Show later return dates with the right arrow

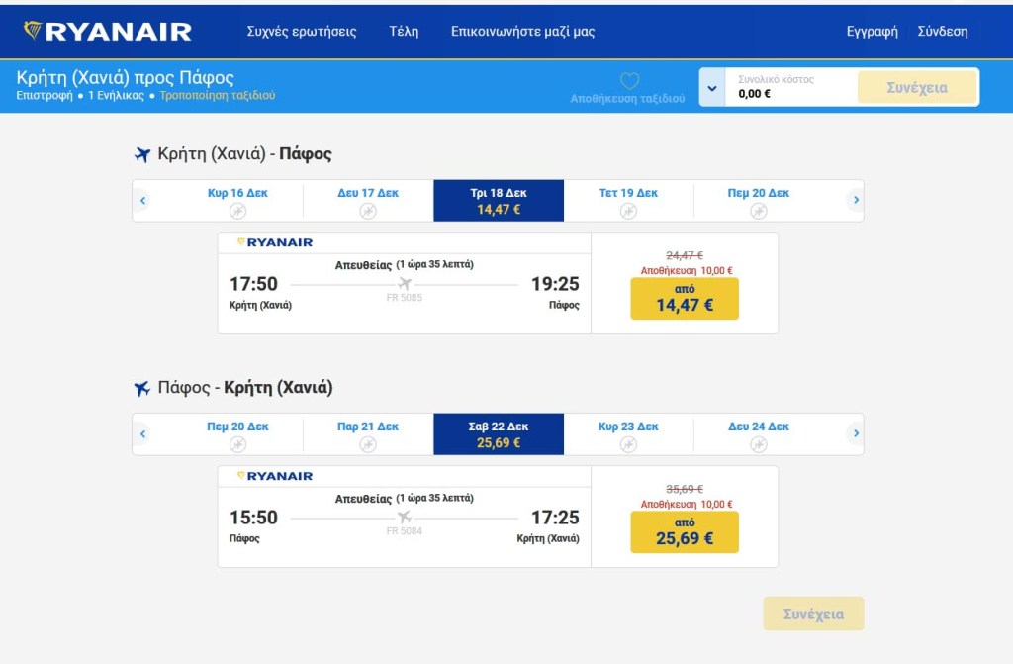[856, 433]
